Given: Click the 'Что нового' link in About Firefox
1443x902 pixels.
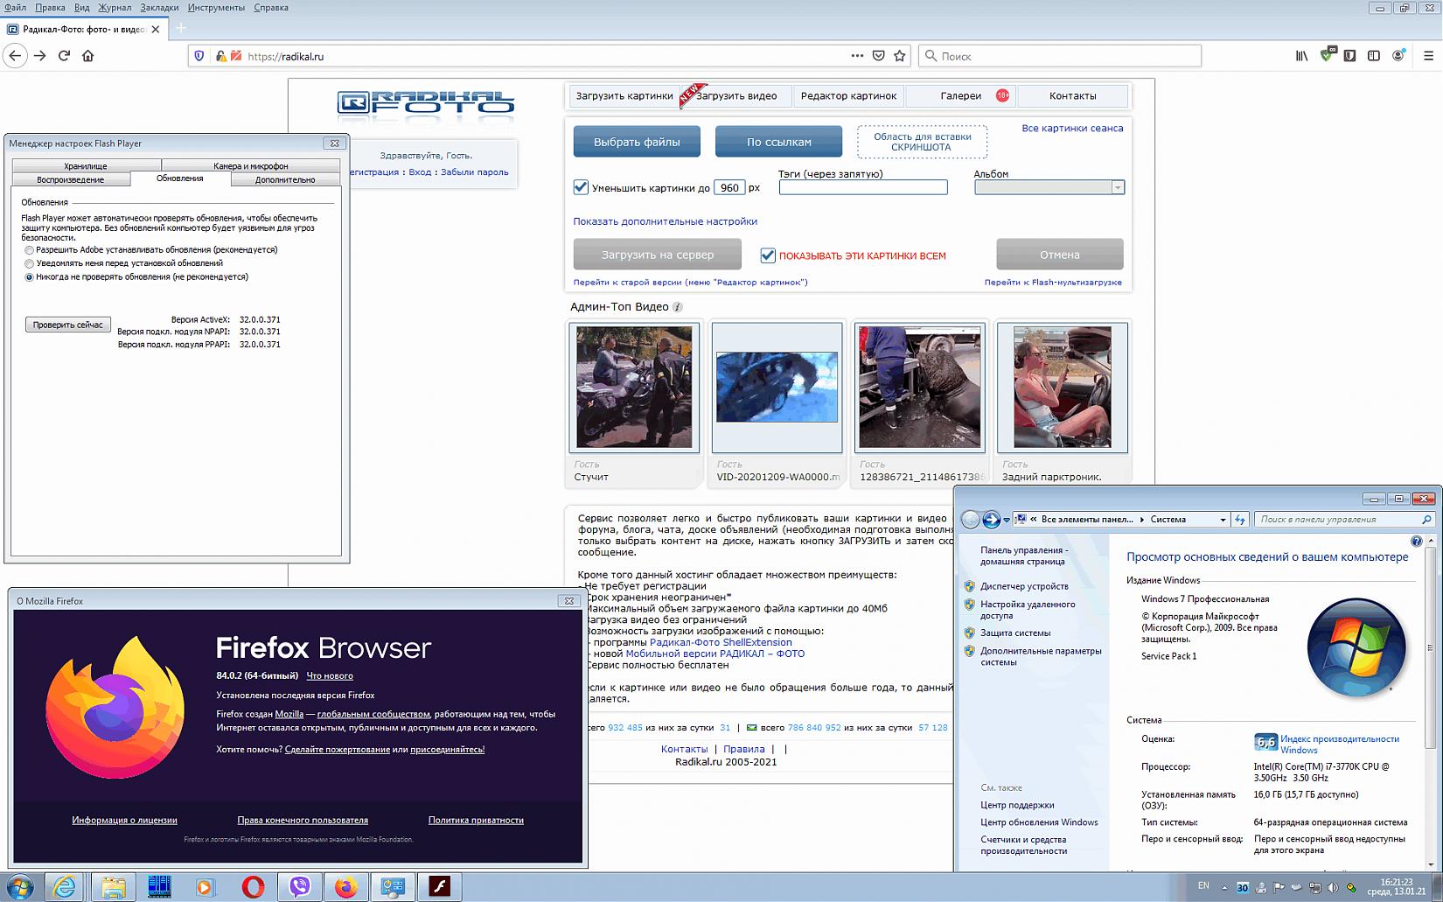Looking at the screenshot, I should pyautogui.click(x=330, y=675).
